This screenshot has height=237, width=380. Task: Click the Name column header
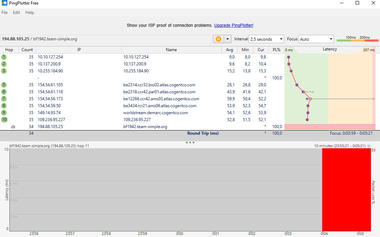point(171,50)
